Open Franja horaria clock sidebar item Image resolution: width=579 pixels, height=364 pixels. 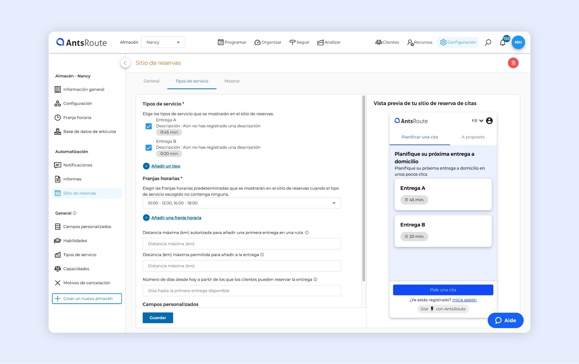[77, 118]
